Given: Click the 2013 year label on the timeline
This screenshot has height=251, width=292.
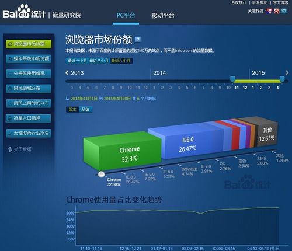Looking at the screenshot, I should pos(77,73).
